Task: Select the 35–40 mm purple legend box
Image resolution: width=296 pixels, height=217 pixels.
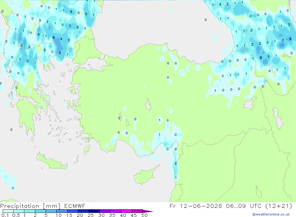Action: coord(116,211)
